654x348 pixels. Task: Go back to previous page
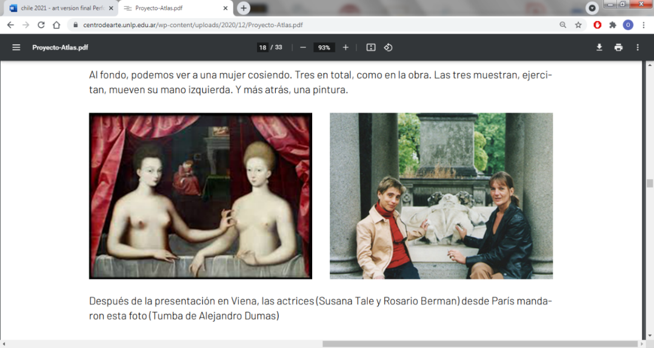pos(10,25)
